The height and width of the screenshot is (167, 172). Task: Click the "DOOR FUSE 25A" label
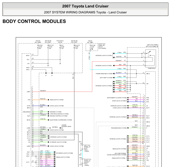tap(41, 47)
